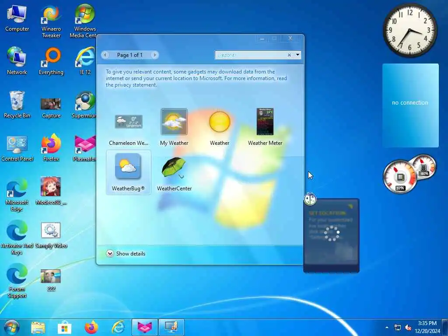Open the 222 image file
This screenshot has width=448, height=336.
(51, 280)
